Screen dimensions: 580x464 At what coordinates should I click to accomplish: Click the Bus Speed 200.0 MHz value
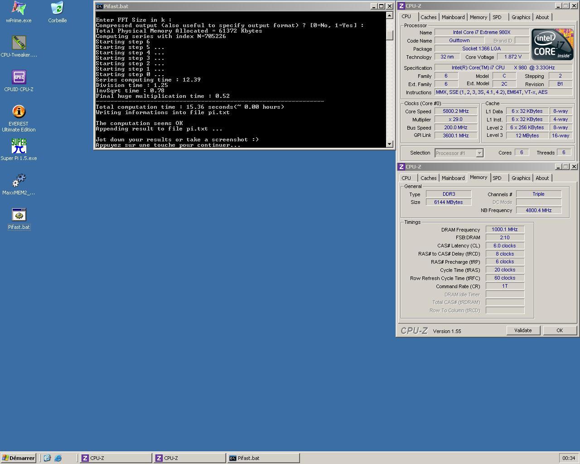click(456, 127)
